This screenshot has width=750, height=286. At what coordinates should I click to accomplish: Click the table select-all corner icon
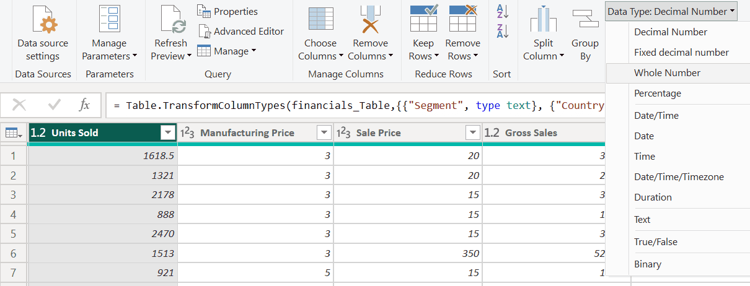13,132
